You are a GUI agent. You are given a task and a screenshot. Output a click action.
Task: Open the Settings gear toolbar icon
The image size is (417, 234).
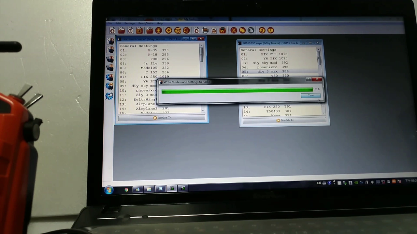click(x=168, y=31)
